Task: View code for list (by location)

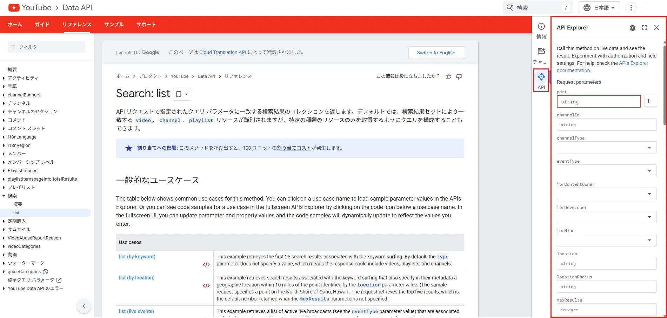Action: pos(206,286)
